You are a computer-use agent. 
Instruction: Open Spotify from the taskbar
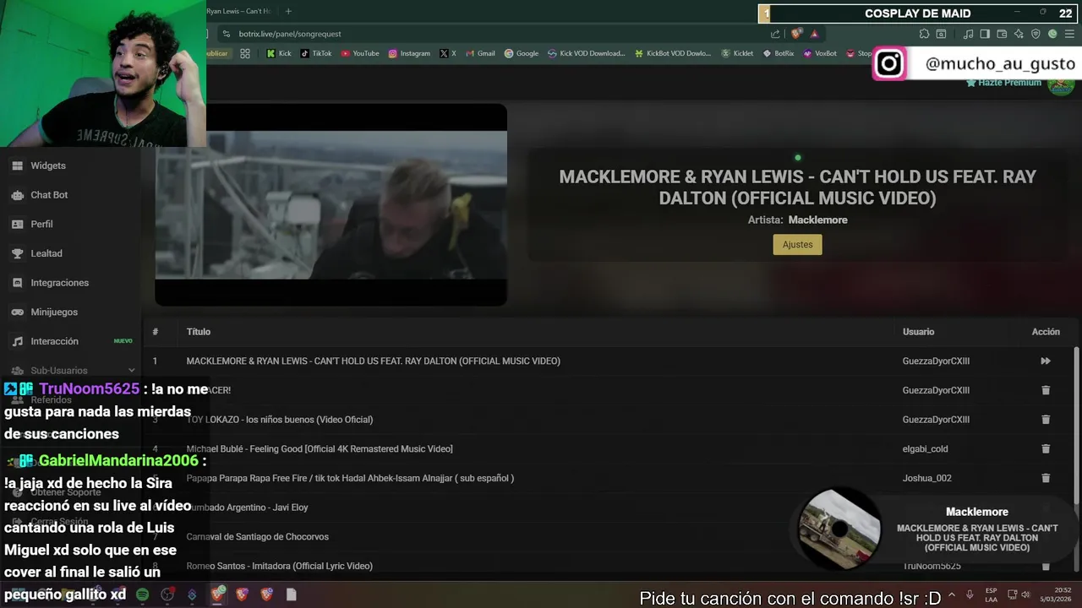pos(143,594)
